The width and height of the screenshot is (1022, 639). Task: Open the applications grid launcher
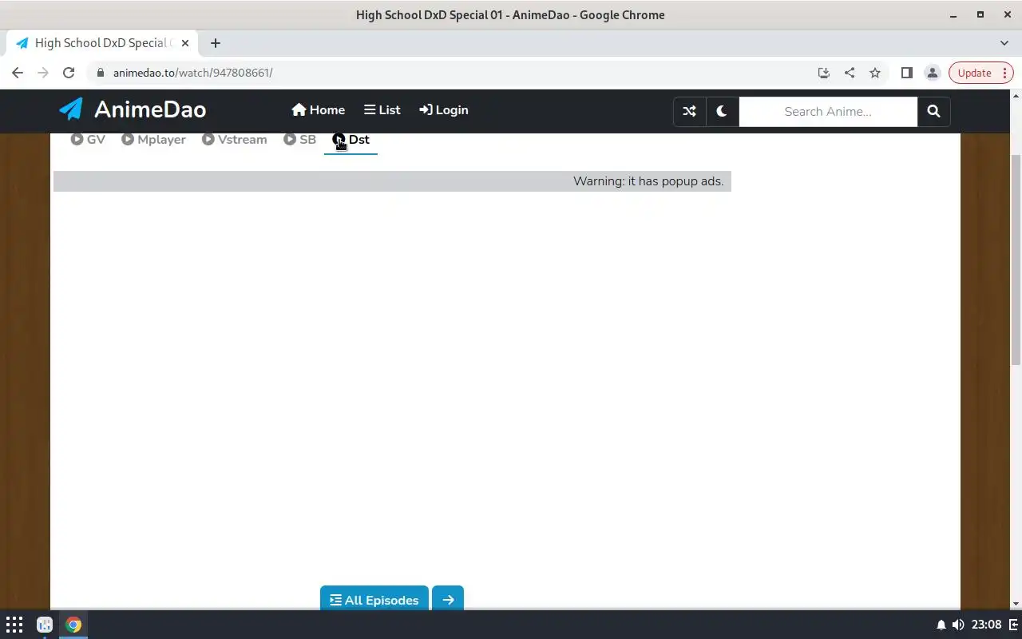coord(14,625)
